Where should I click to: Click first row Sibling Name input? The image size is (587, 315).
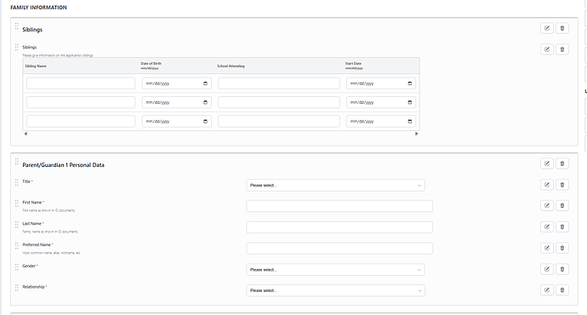(x=81, y=83)
